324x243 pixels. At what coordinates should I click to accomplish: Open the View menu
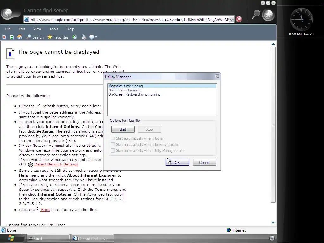pyautogui.click(x=37, y=29)
